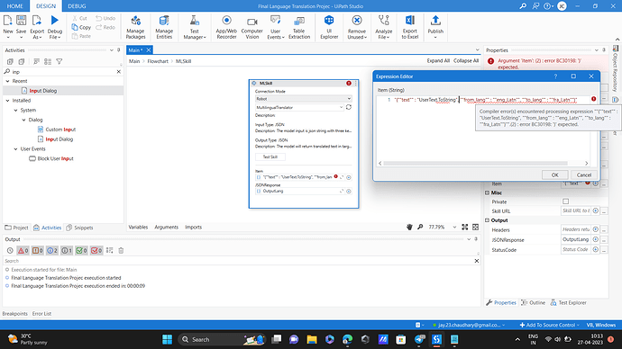The height and width of the screenshot is (349, 622).
Task: Click Collapse All link
Action: (466, 60)
